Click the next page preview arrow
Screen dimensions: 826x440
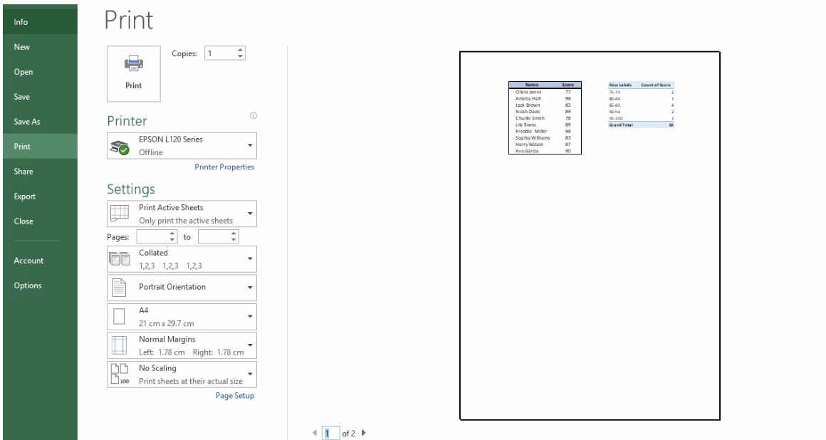(x=362, y=431)
